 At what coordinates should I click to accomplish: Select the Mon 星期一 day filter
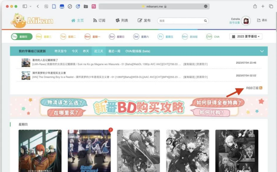(92, 37)
